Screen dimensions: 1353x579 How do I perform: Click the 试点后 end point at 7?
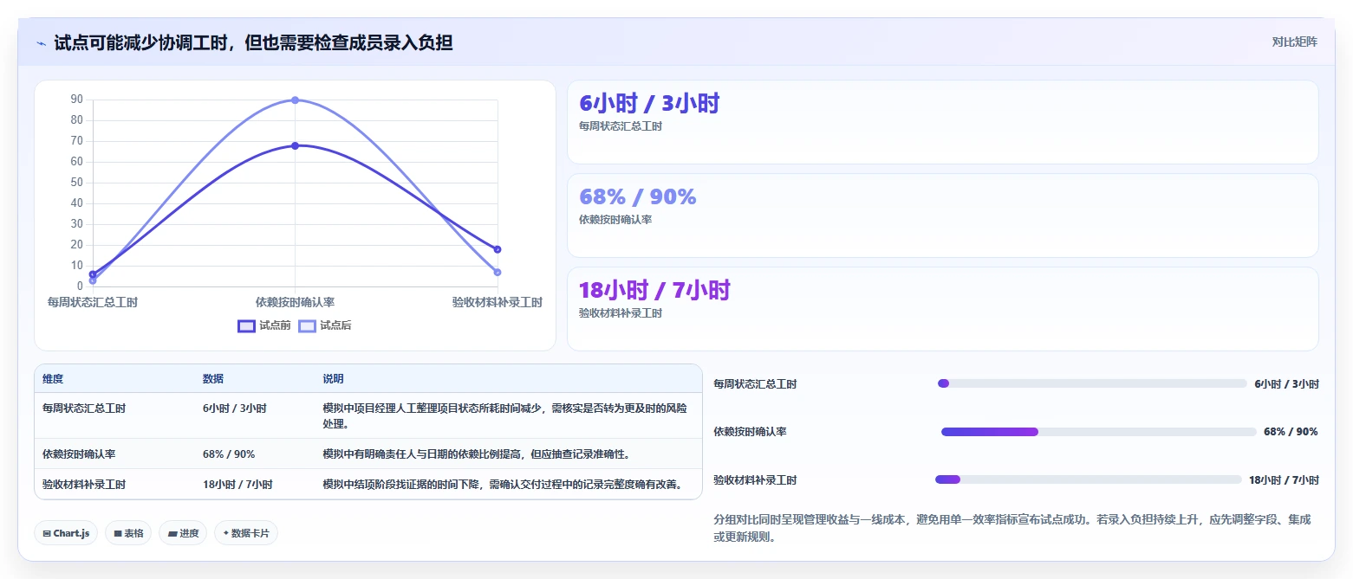pos(498,273)
